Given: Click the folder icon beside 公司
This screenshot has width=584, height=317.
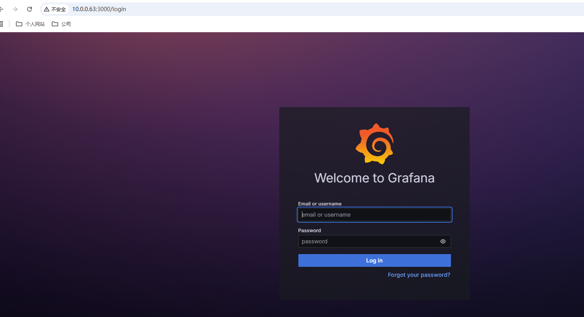Looking at the screenshot, I should pos(55,24).
